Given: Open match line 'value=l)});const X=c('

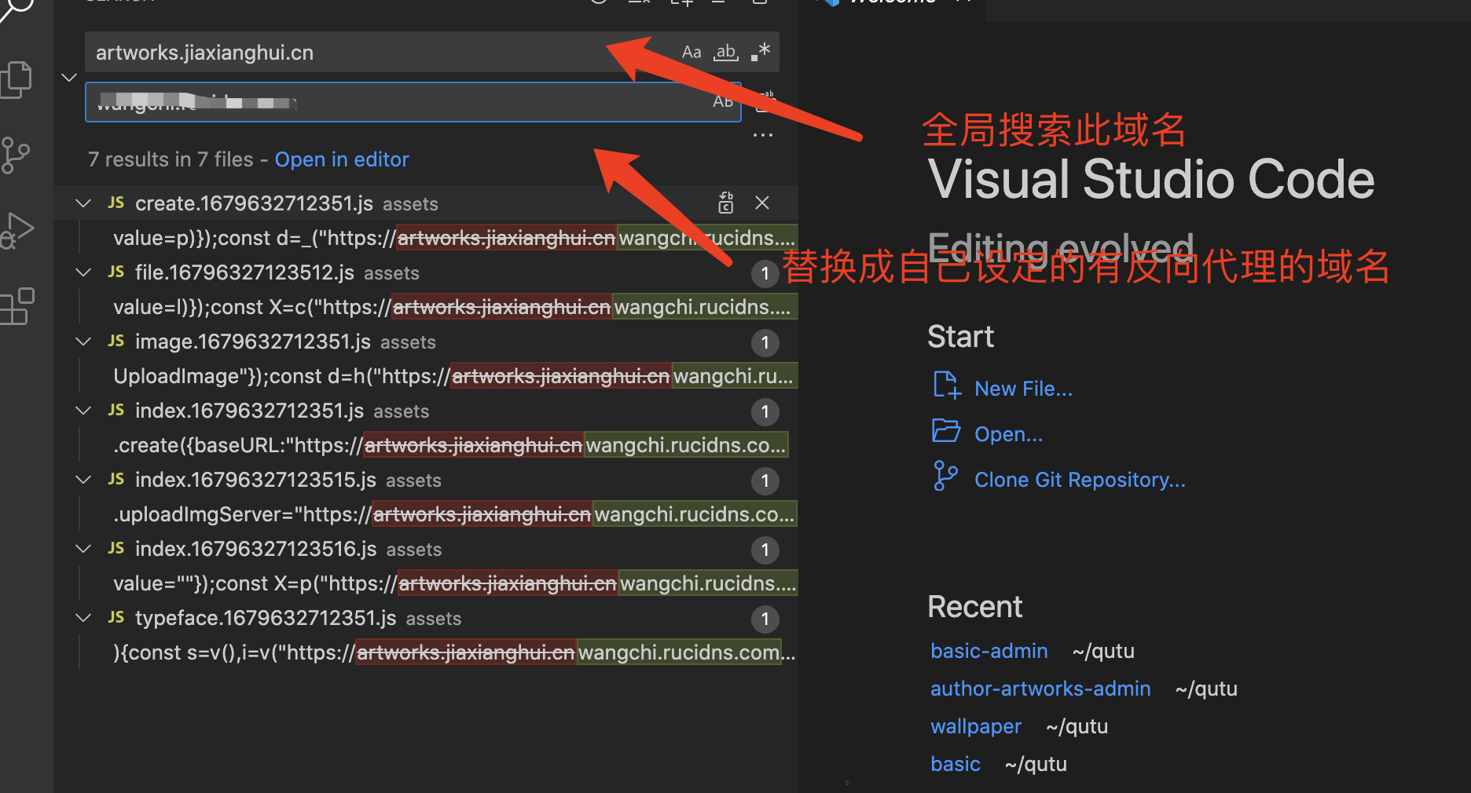Looking at the screenshot, I should (x=454, y=307).
